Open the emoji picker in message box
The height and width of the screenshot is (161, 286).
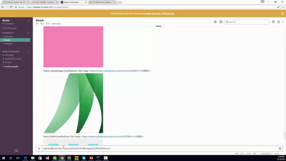280,148
